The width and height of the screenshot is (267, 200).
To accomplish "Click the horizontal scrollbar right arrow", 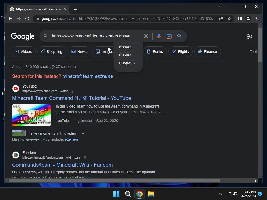I will click(256, 181).
